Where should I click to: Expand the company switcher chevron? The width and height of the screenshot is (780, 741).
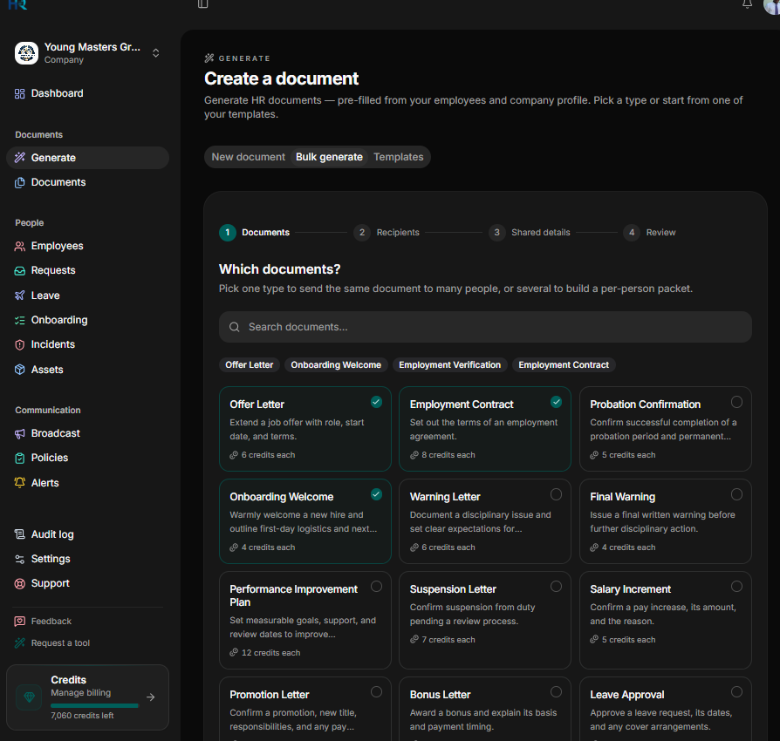pos(155,53)
